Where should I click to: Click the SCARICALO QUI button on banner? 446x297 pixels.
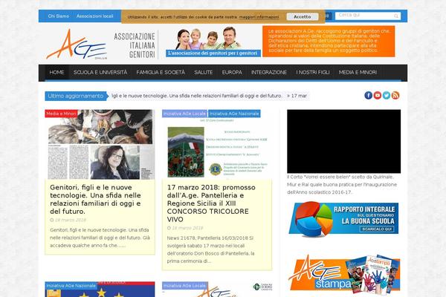[x=377, y=229]
